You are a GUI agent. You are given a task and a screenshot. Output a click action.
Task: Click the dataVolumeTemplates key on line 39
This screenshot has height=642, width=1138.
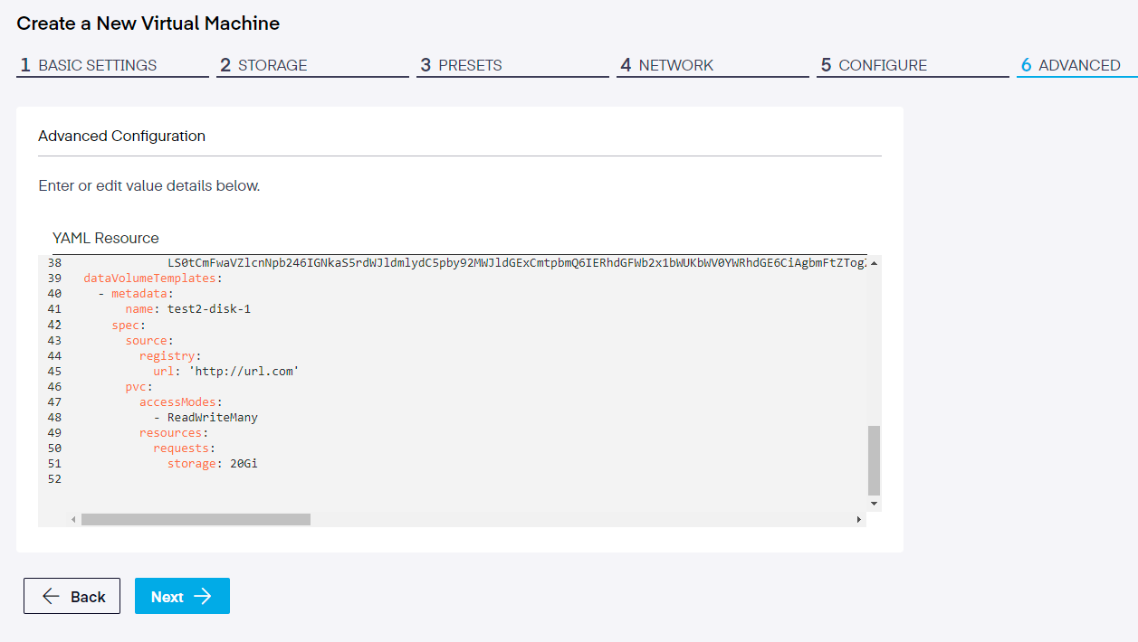point(149,279)
